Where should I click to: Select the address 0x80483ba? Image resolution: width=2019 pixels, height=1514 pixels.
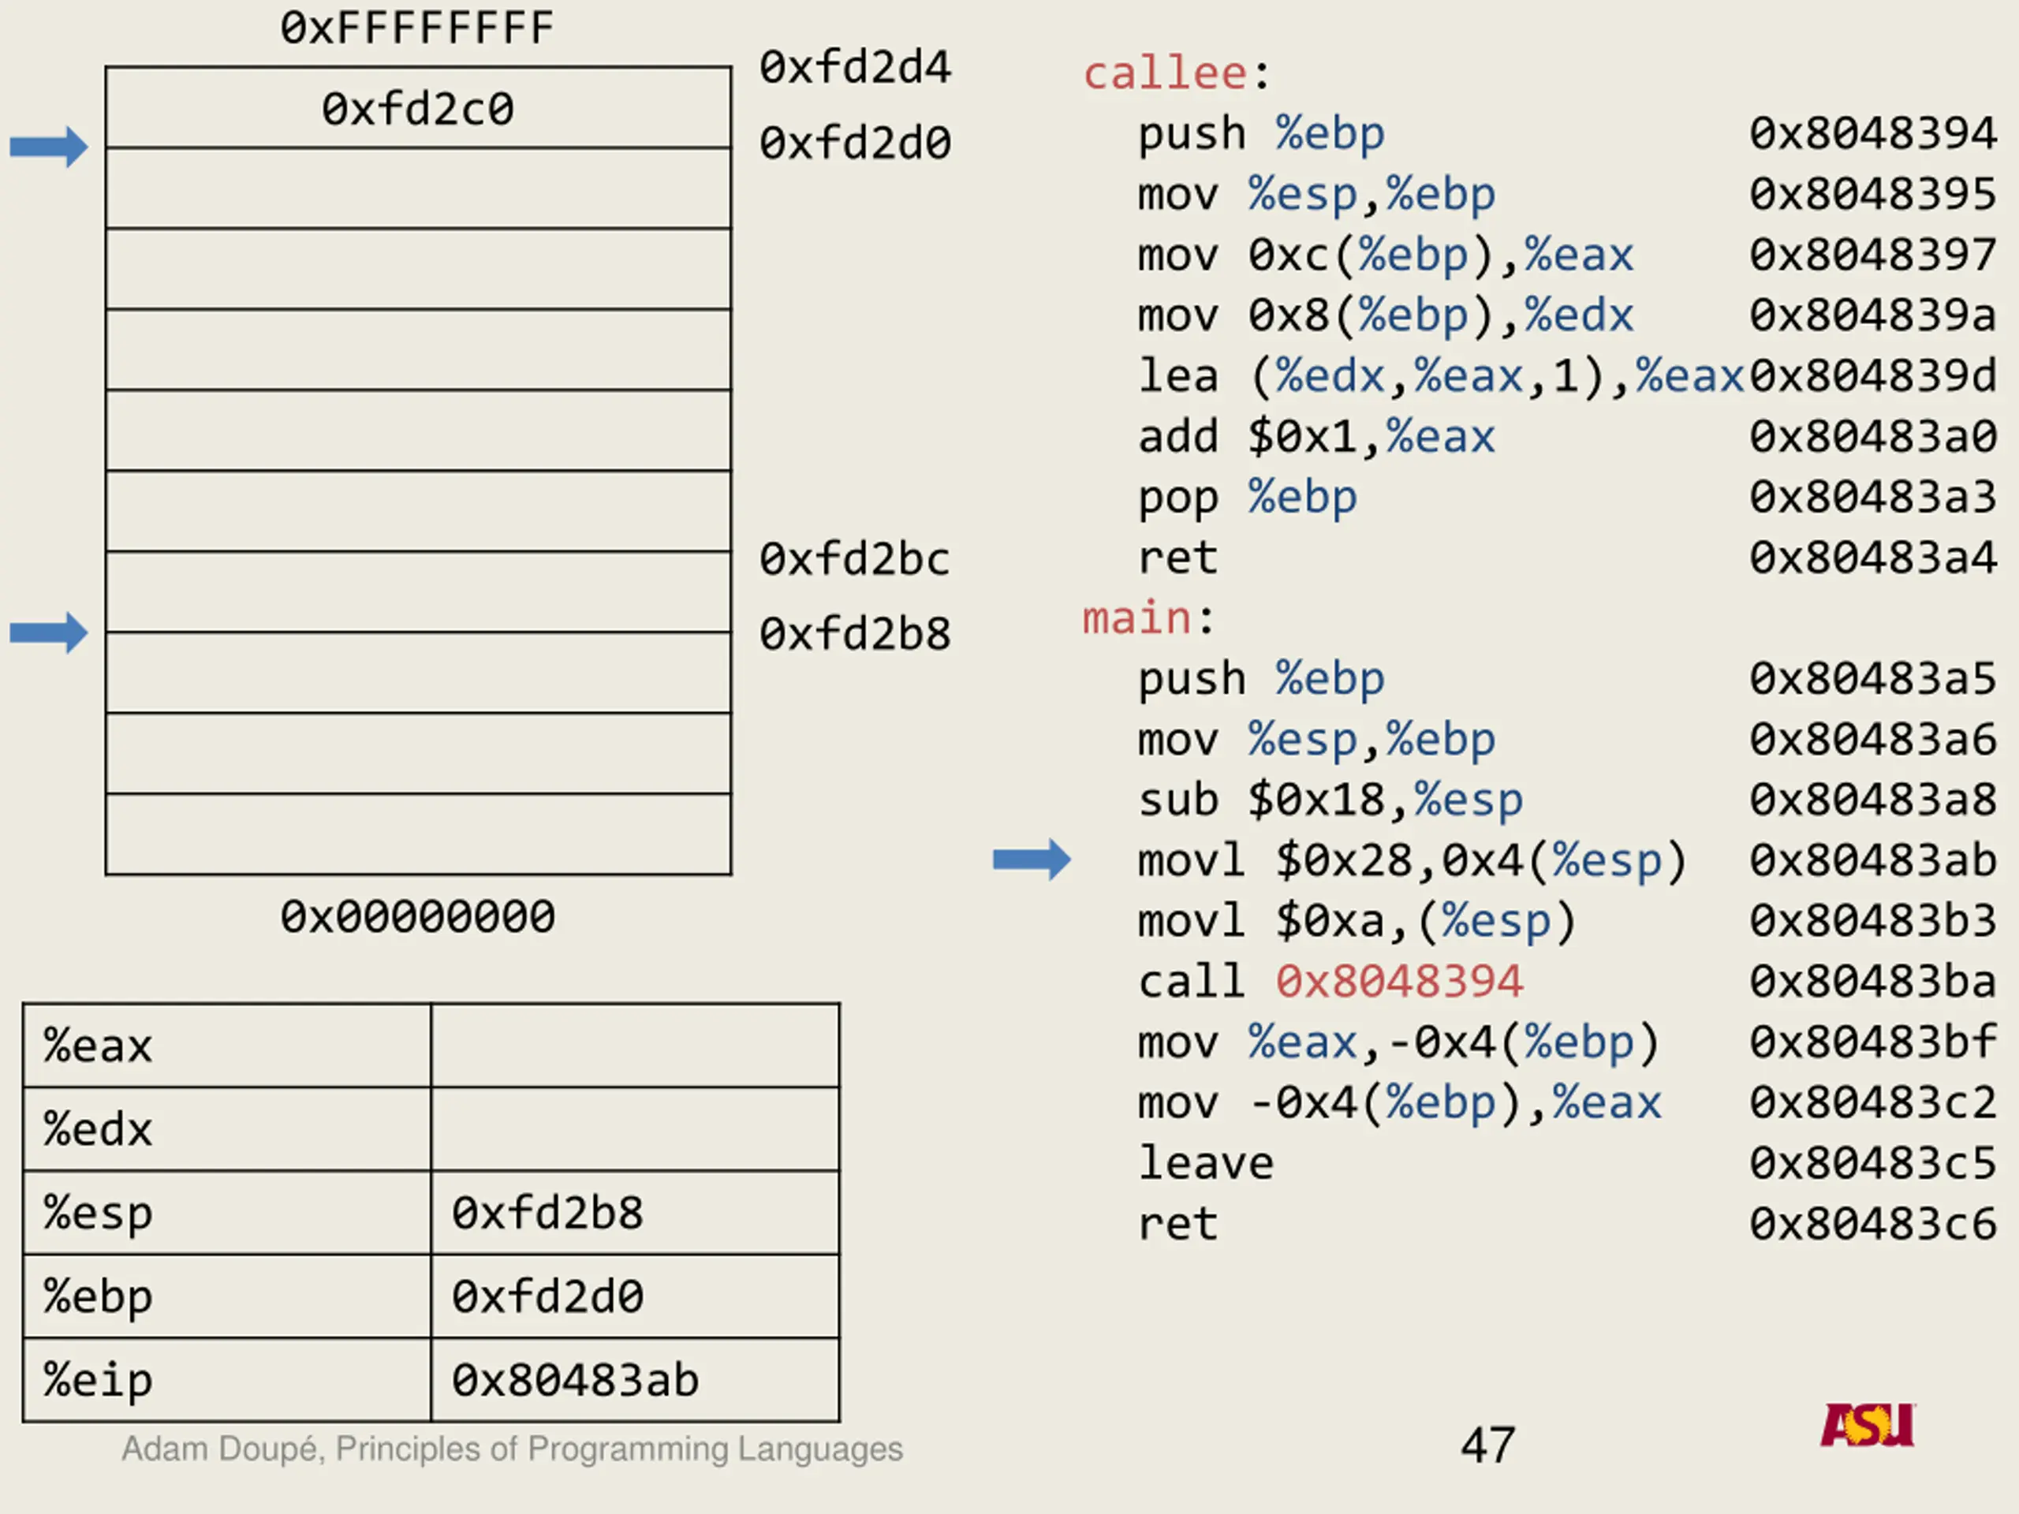point(1872,981)
